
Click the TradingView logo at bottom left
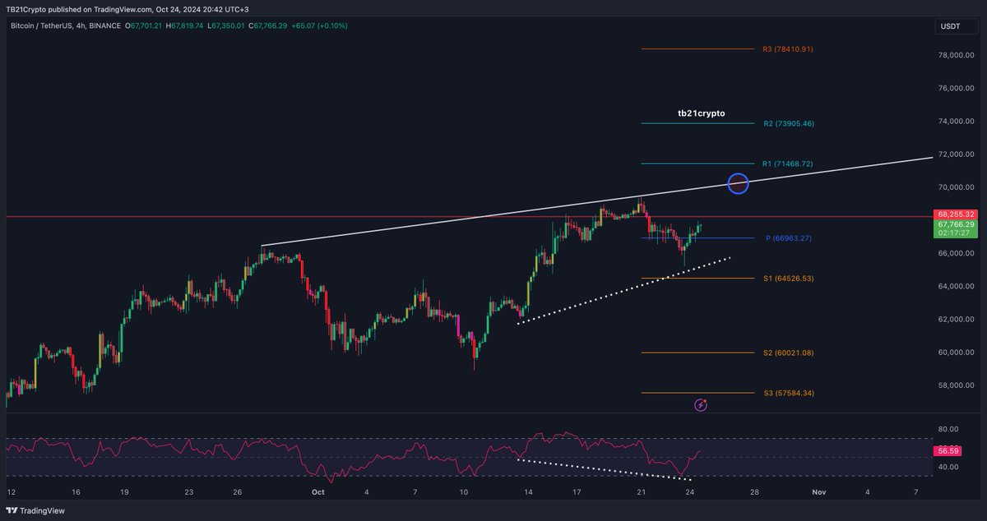pos(35,510)
